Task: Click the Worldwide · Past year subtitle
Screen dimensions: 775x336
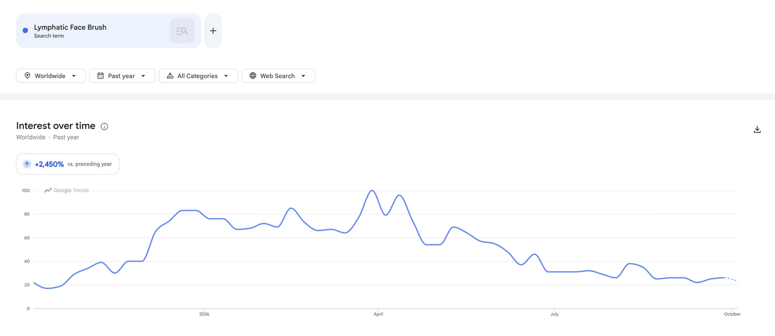Action: coord(48,137)
